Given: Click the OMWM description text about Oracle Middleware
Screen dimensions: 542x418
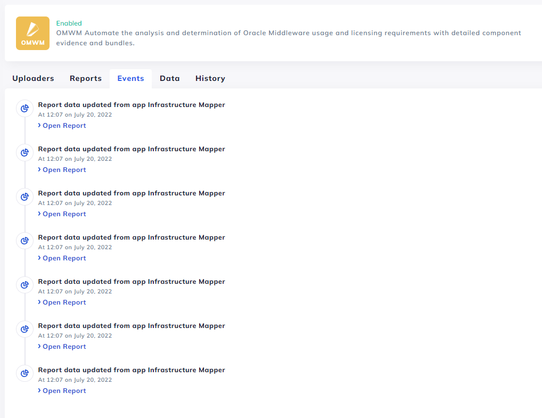Looking at the screenshot, I should pyautogui.click(x=289, y=38).
